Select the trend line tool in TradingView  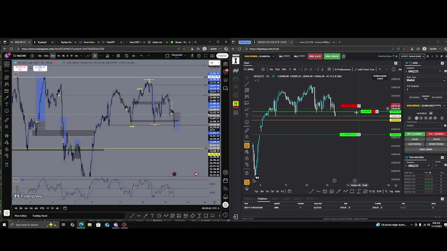click(x=7, y=71)
